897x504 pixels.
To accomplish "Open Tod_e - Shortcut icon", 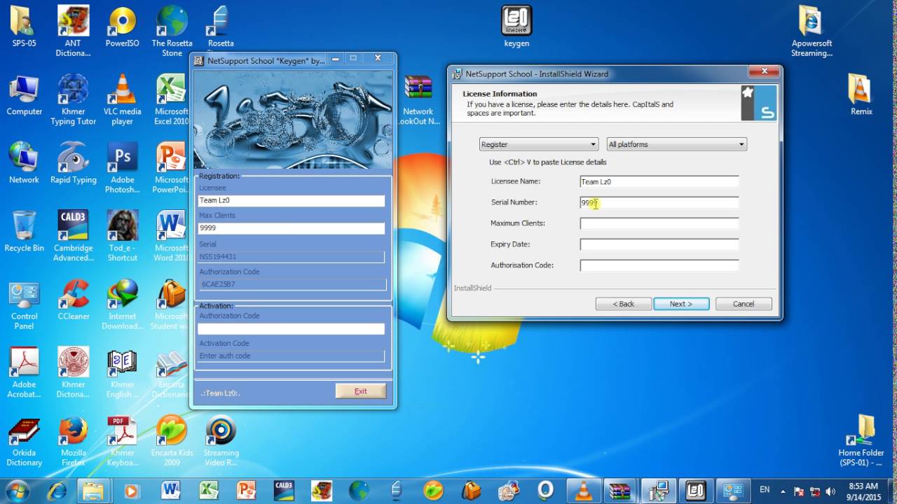I will click(x=122, y=236).
